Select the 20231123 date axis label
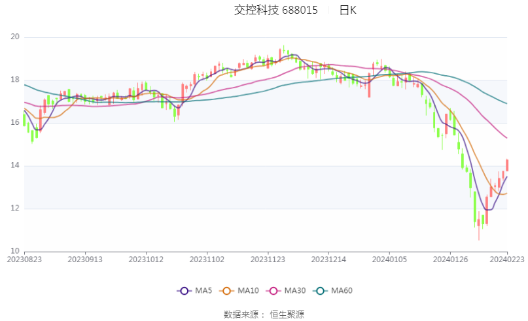 (x=268, y=260)
